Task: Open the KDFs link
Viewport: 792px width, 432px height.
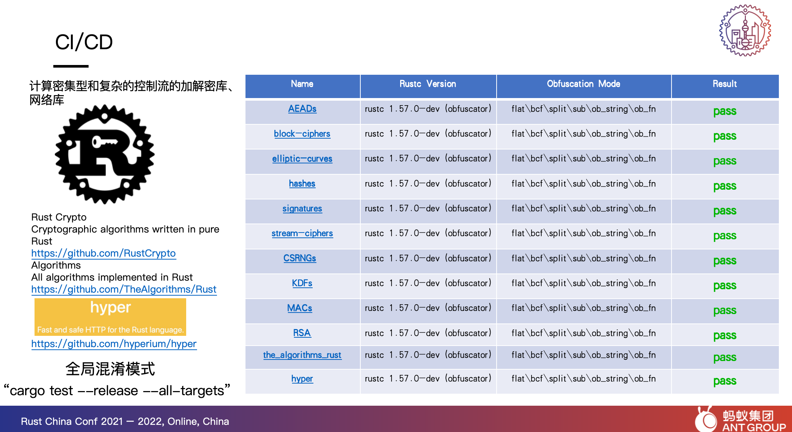Action: [302, 283]
